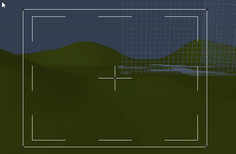The height and width of the screenshot is (154, 236).
Task: Click the top edge of the outer camera frame
Action: [x=115, y=10]
